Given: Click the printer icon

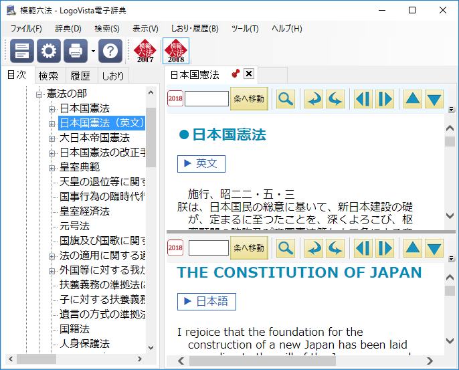Looking at the screenshot, I should click(76, 51).
